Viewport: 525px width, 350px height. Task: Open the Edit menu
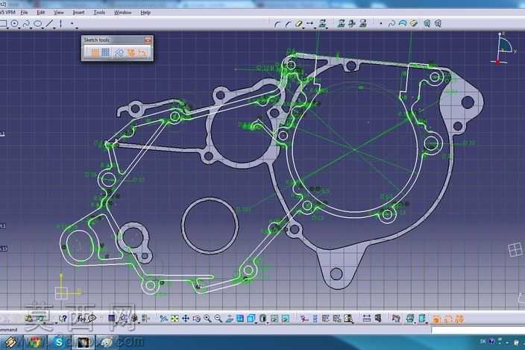(x=40, y=13)
